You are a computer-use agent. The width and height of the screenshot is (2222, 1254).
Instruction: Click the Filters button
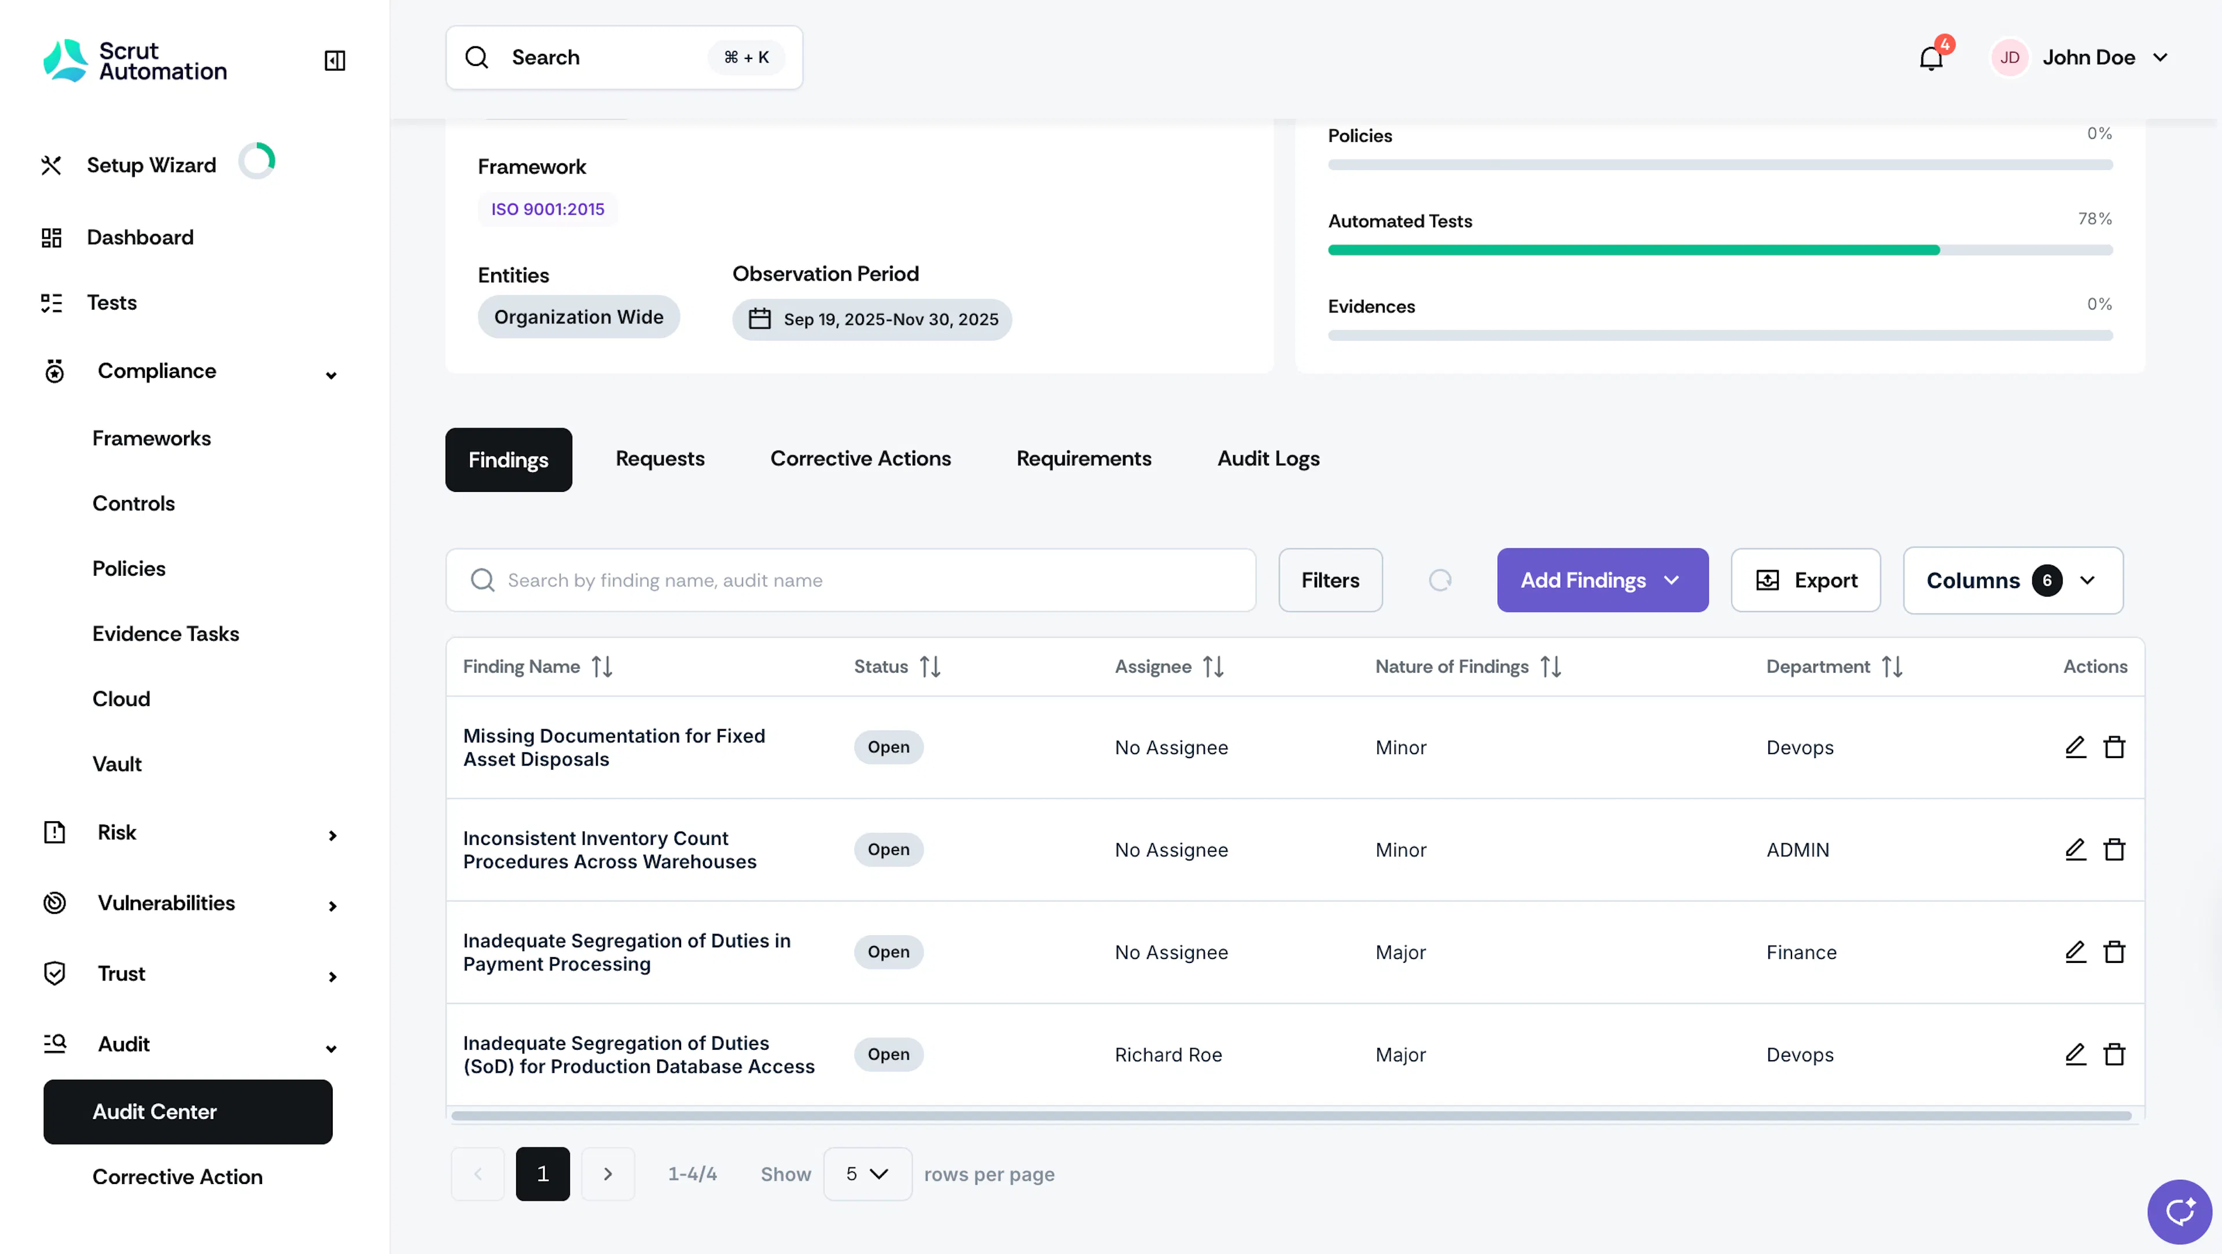pyautogui.click(x=1330, y=580)
